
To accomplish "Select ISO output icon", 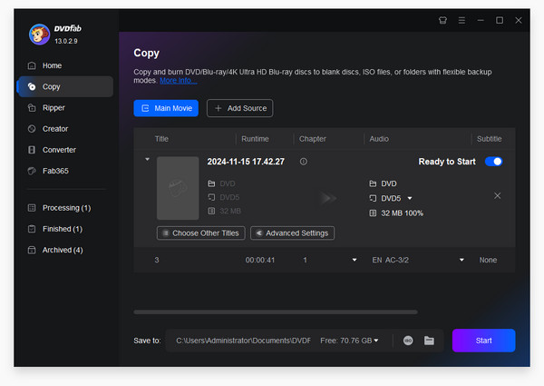I will [x=408, y=341].
